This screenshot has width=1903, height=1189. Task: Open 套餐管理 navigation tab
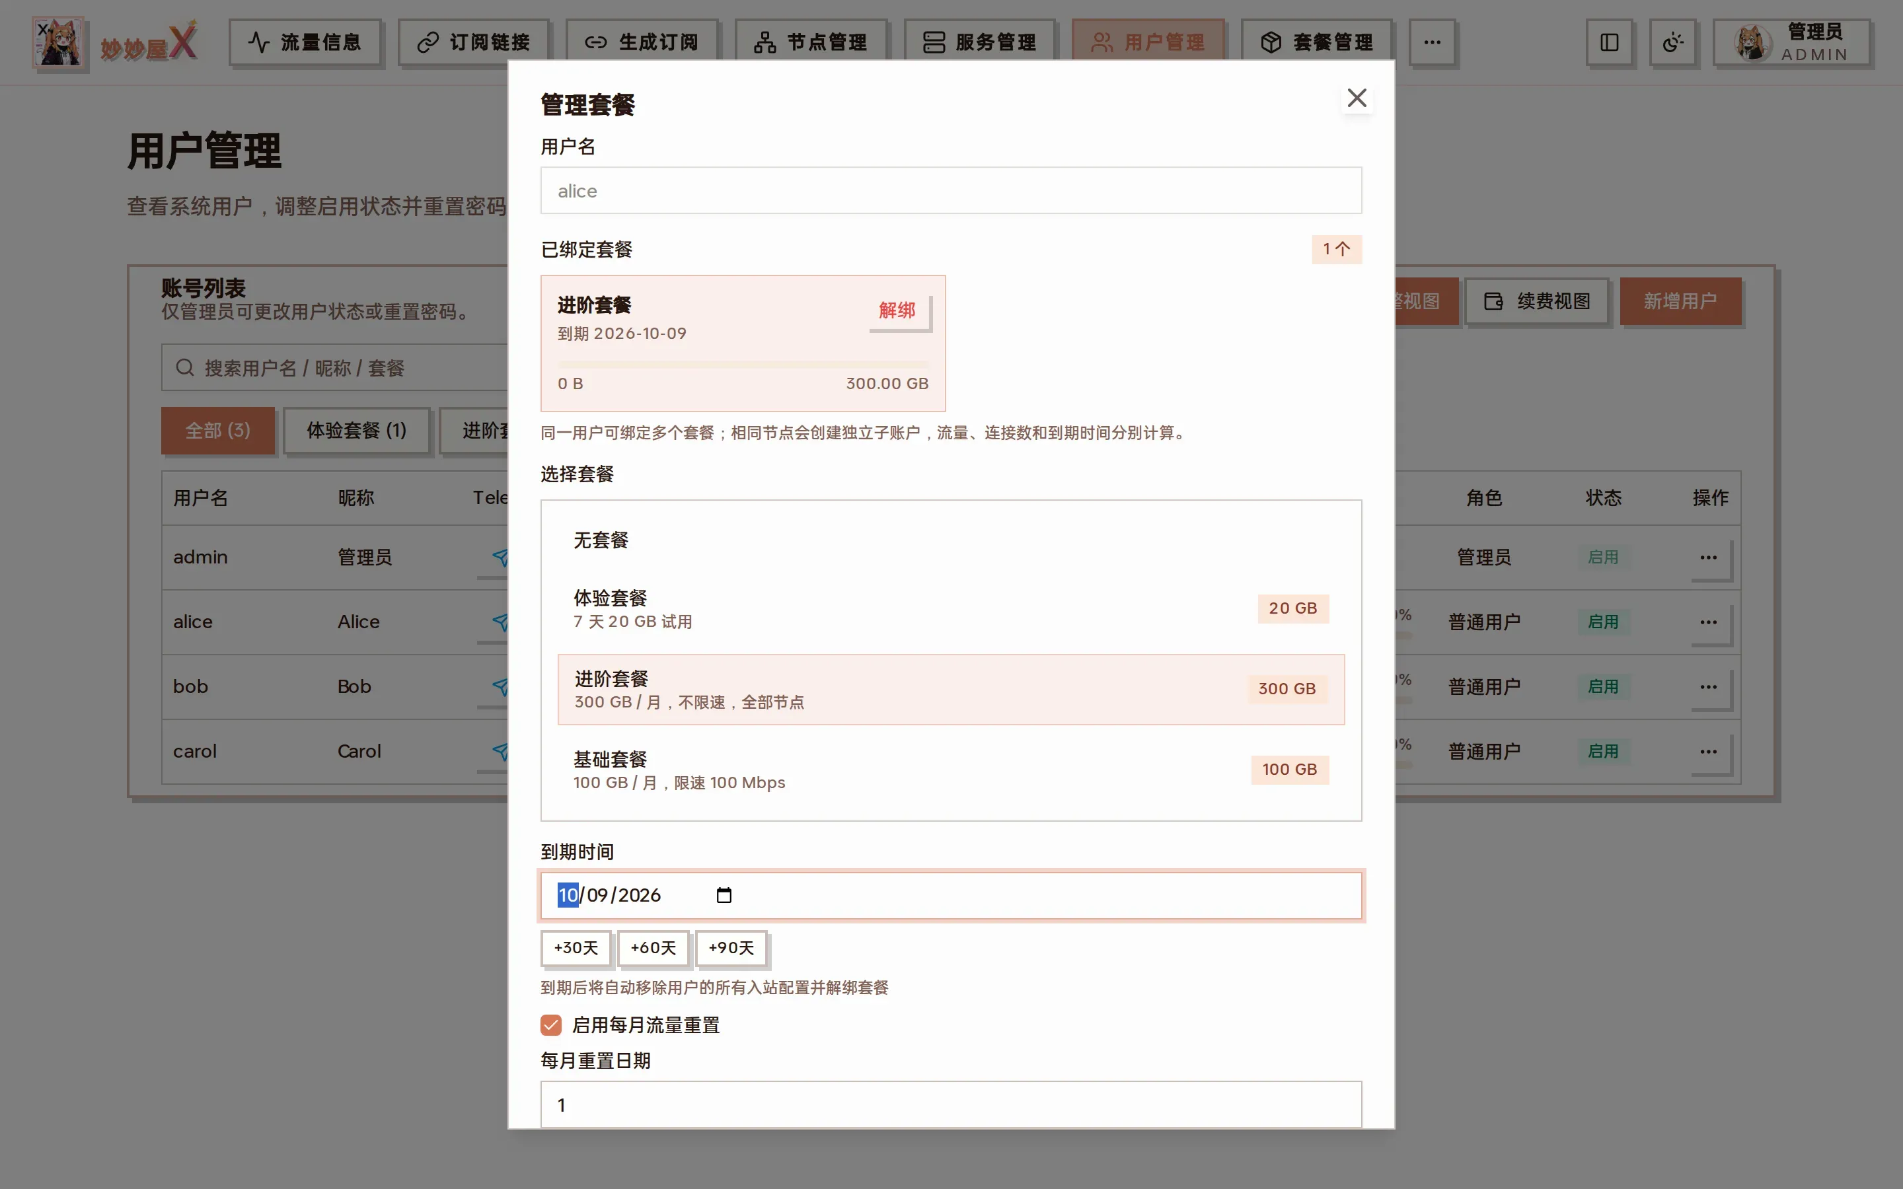(x=1316, y=42)
